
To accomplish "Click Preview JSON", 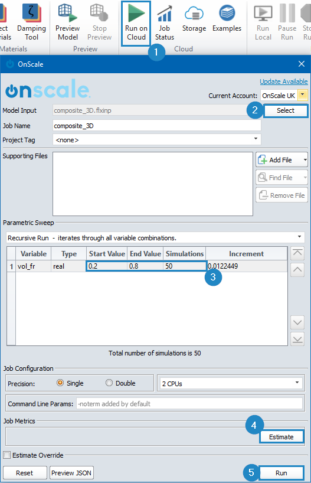I will (71, 472).
